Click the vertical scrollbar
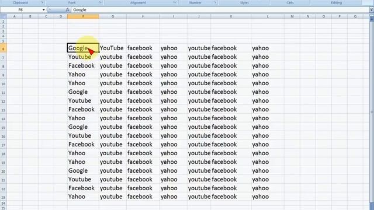 [x=372, y=112]
